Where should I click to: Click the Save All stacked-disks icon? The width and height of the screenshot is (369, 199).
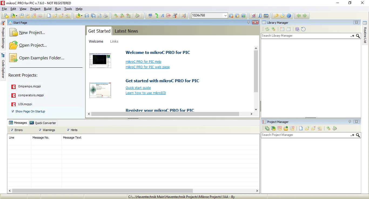93,16
